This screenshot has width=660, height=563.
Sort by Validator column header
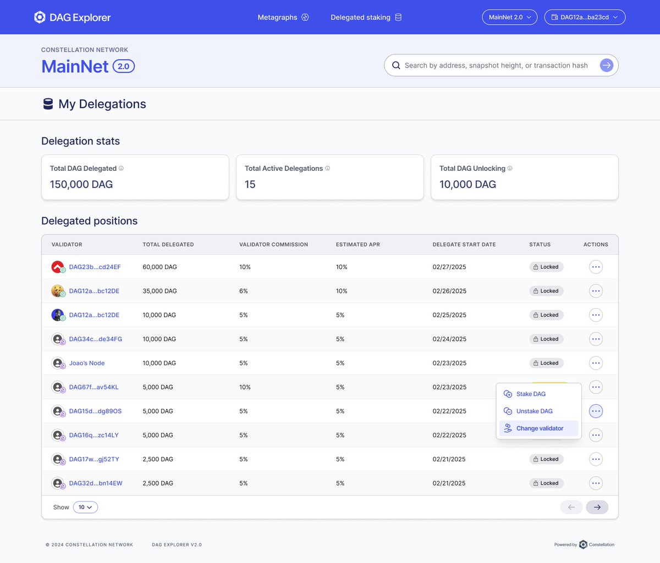(67, 244)
